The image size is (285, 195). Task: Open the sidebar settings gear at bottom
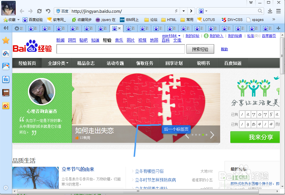[x=6, y=188]
